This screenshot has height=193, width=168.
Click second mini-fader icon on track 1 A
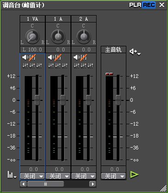click(x=58, y=66)
